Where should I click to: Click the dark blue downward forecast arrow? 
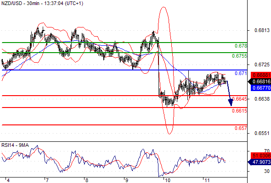pyautogui.click(x=229, y=93)
